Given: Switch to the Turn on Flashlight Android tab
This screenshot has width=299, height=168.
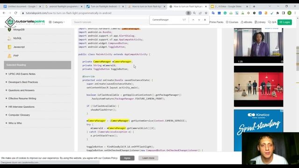Looking at the screenshot, I should tap(104, 7).
